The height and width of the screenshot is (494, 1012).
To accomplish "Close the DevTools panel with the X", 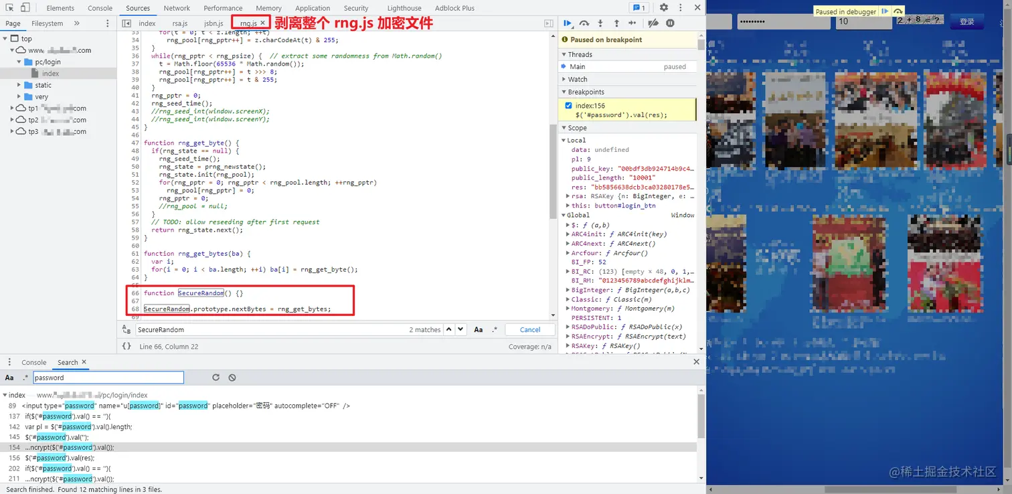I will click(x=697, y=8).
